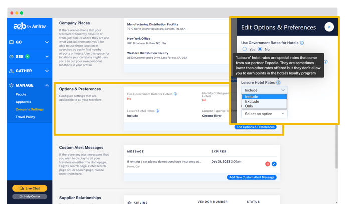The image size is (345, 204).
Task: Open People under Manage menu
Action: (21, 94)
